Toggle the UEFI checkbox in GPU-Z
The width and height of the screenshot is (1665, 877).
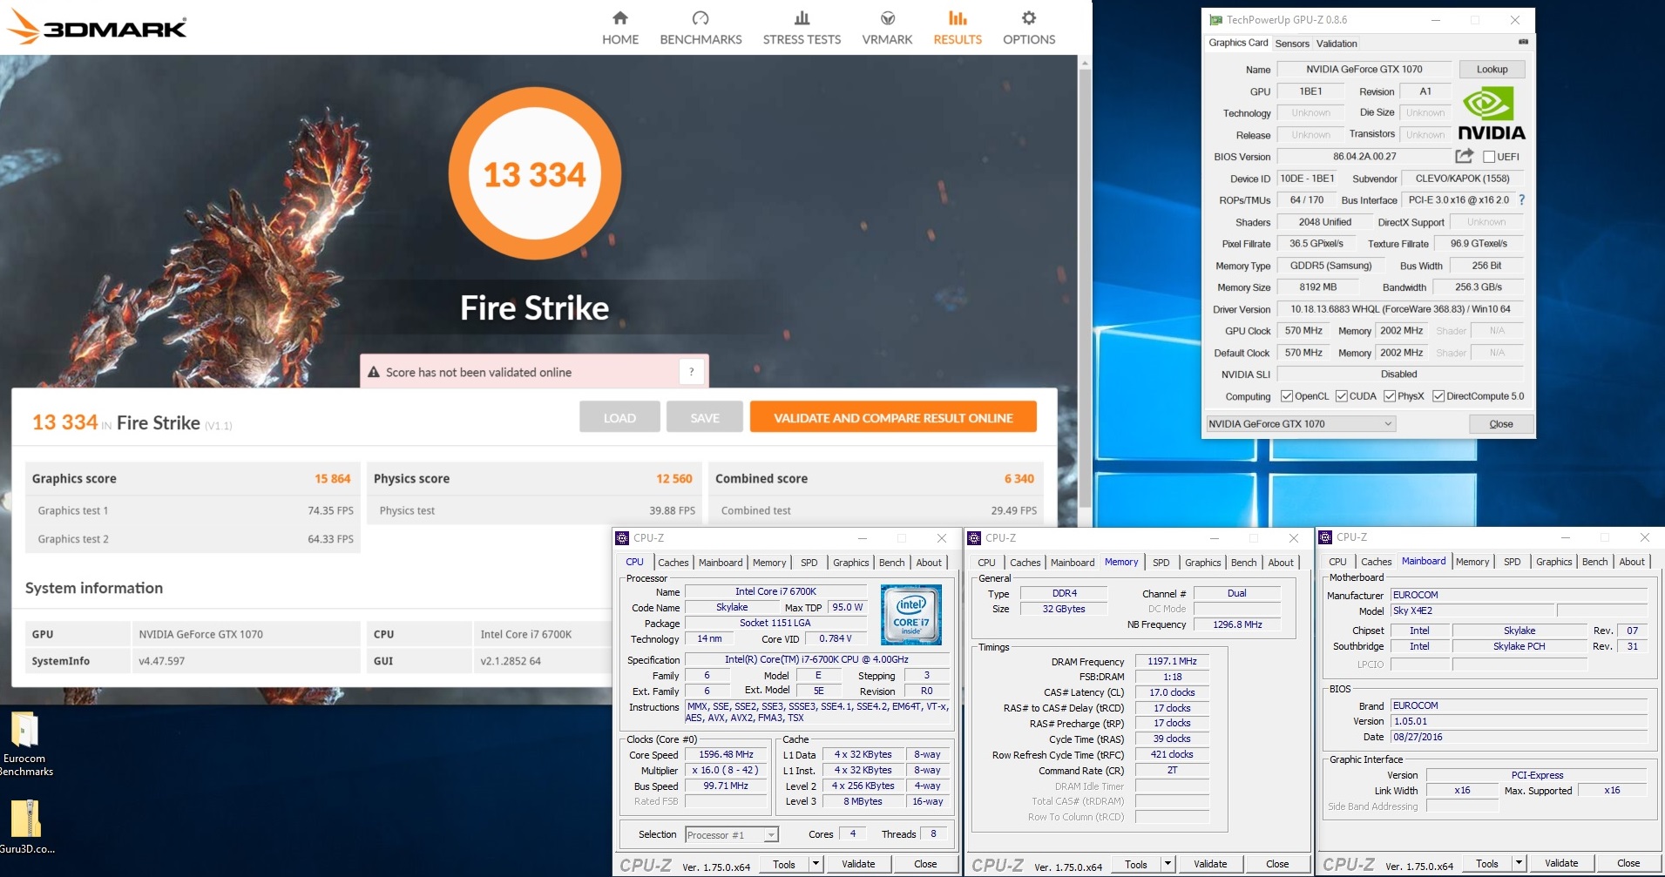(x=1489, y=157)
